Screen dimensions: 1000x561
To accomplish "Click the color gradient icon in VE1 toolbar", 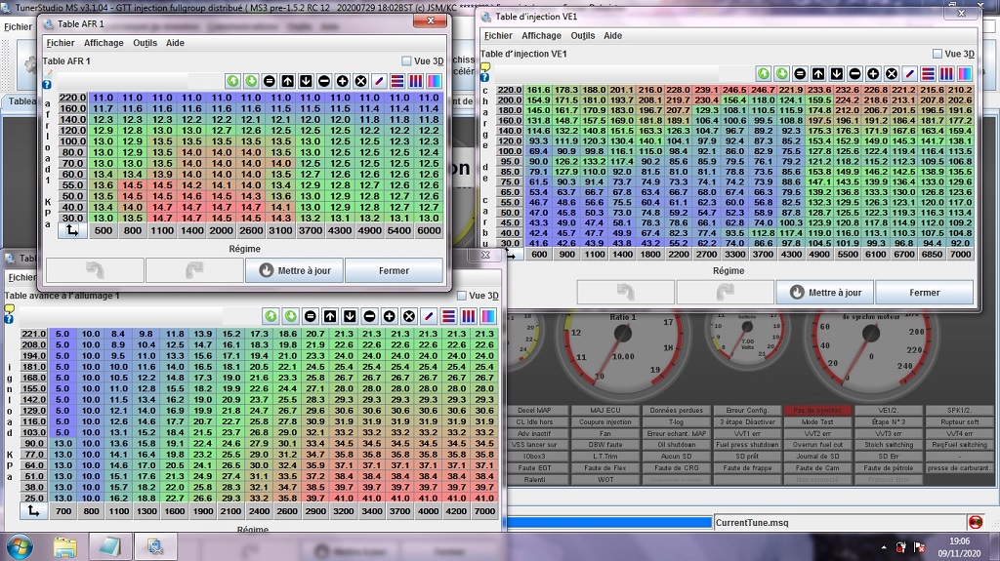I will point(965,73).
